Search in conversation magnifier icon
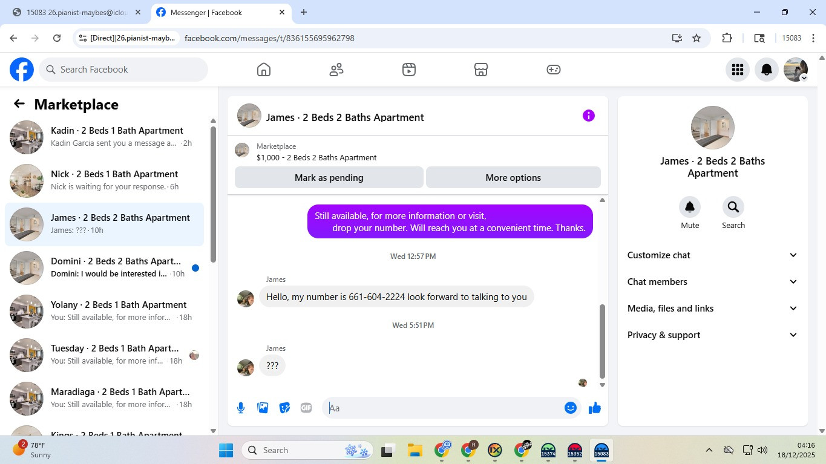Viewport: 826px width, 464px height. pos(733,207)
